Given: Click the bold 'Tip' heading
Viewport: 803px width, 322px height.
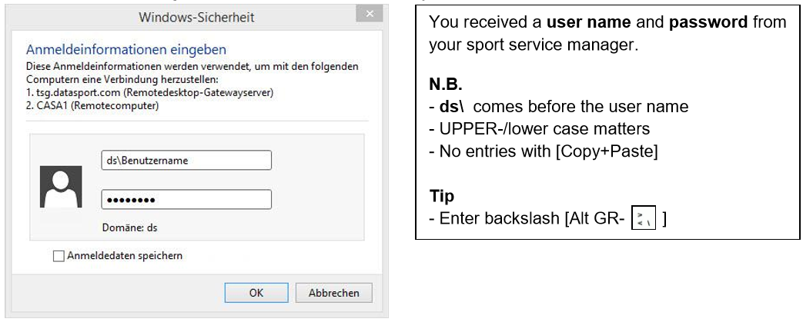Looking at the screenshot, I should (x=440, y=196).
